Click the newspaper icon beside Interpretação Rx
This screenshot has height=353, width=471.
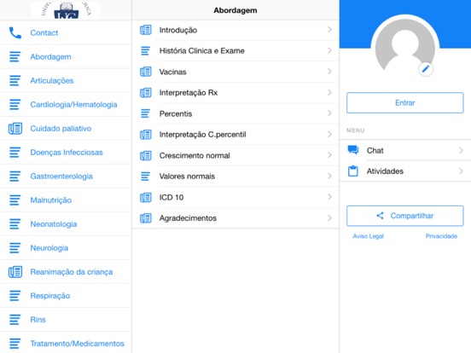click(146, 93)
